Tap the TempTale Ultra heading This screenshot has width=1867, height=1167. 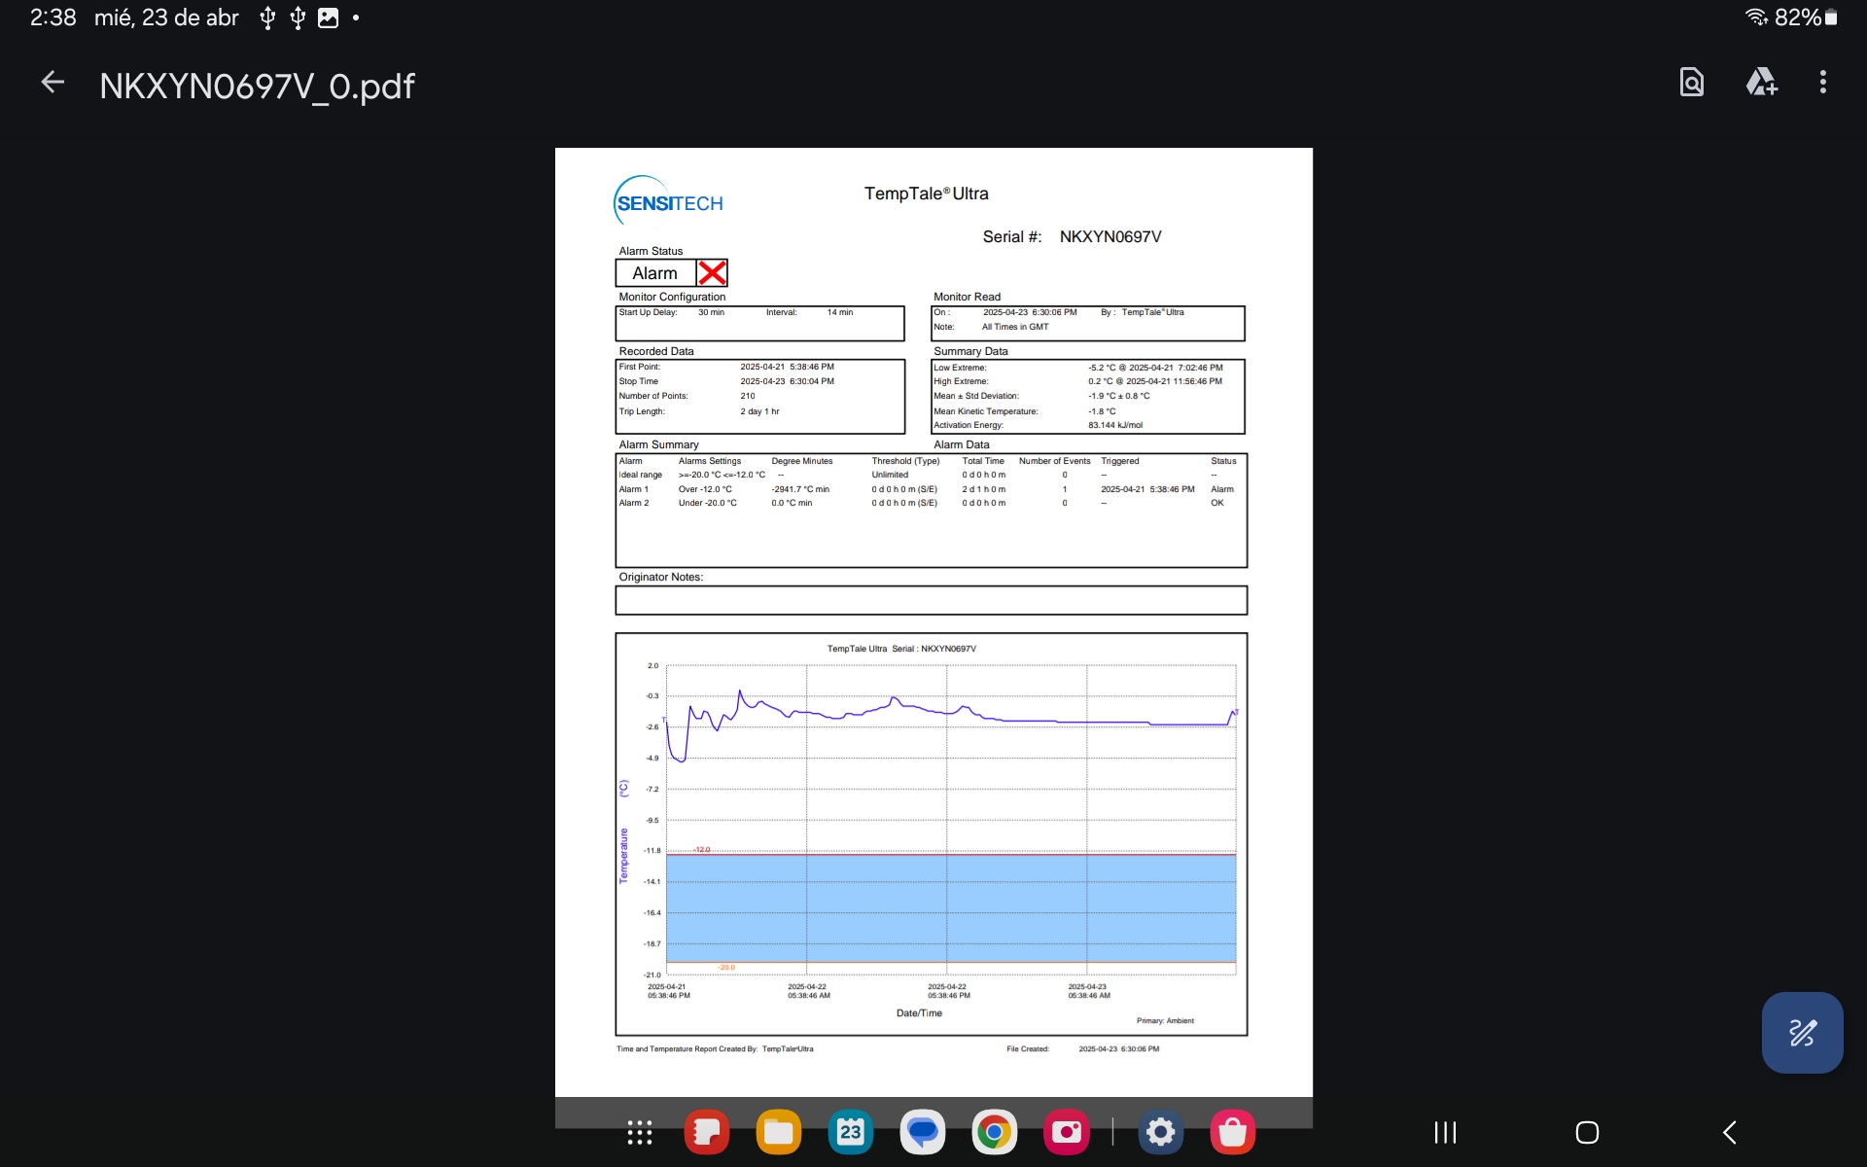[x=926, y=194]
